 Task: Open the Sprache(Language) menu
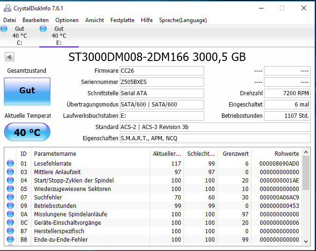tap(183, 20)
